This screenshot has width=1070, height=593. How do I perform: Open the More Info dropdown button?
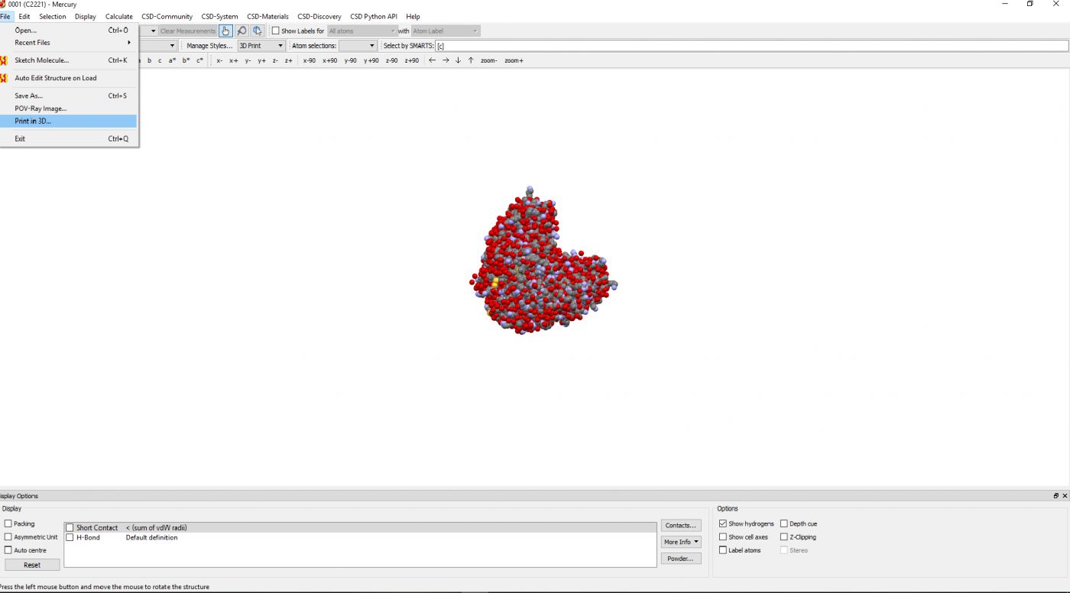point(681,542)
